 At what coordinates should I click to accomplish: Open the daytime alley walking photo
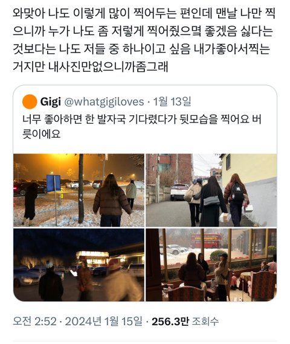211,190
